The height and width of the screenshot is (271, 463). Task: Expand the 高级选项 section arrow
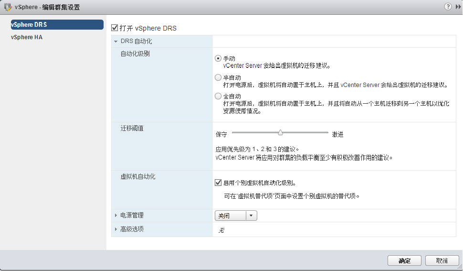click(116, 229)
